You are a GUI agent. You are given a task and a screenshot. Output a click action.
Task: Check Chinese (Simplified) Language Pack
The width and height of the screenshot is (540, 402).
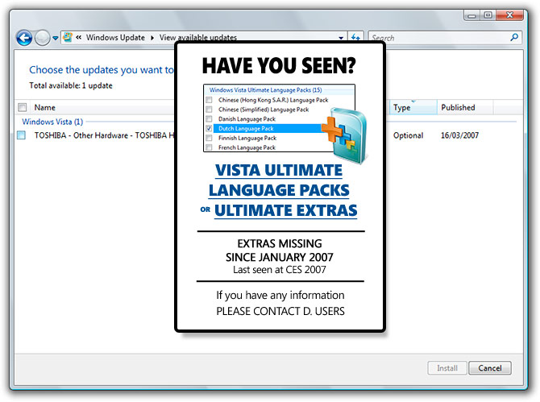pyautogui.click(x=209, y=110)
